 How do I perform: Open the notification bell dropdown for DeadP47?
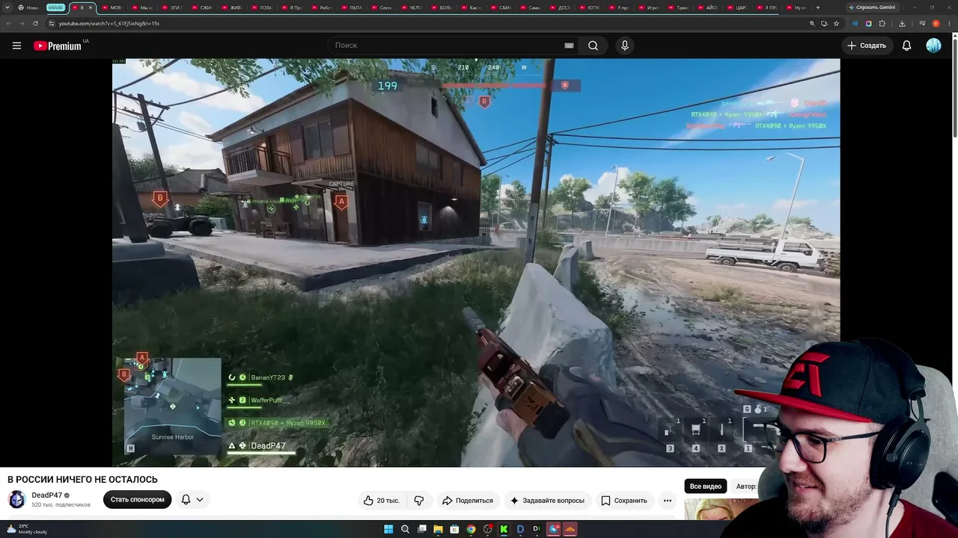point(192,500)
